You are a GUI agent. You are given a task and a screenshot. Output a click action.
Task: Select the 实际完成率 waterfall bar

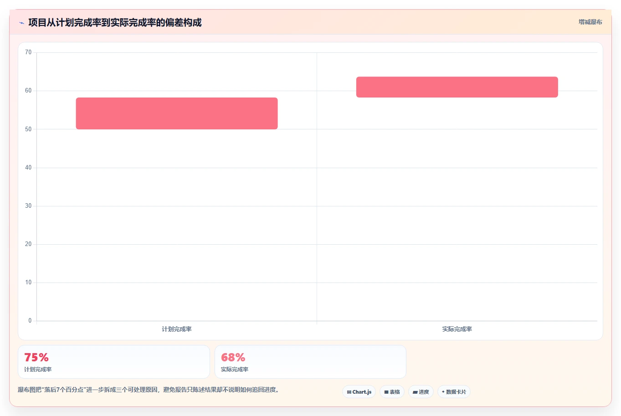(457, 87)
